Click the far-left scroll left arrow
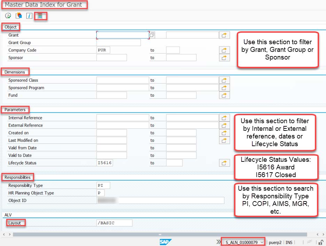The image size is (326, 246). coord(4,235)
